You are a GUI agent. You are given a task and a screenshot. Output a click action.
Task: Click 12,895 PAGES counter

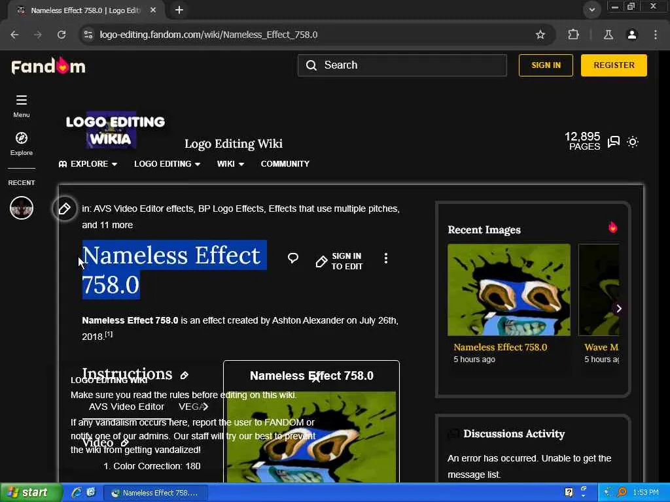click(x=582, y=141)
